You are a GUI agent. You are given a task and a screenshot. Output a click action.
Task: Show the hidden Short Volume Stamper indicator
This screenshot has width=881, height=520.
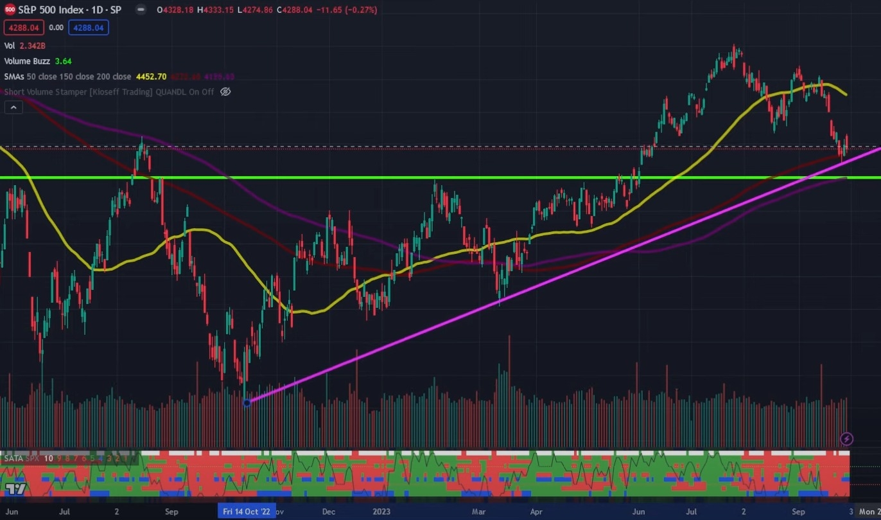225,92
